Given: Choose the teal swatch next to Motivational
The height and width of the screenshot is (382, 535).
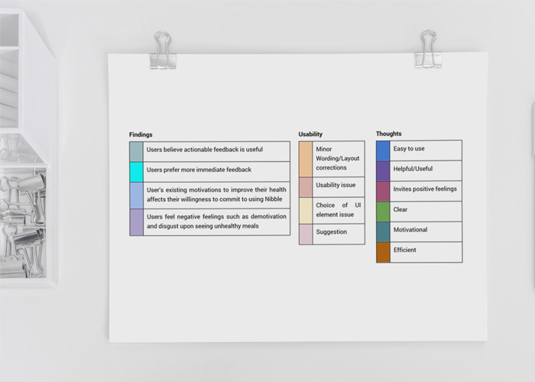Looking at the screenshot, I should (x=383, y=231).
